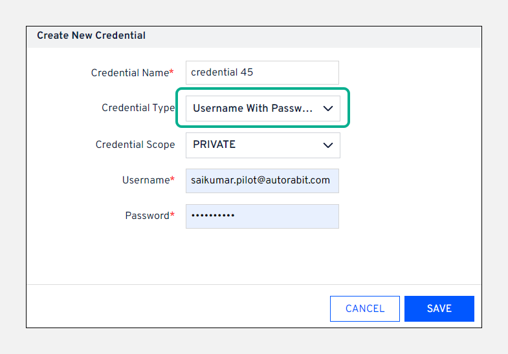Image resolution: width=508 pixels, height=354 pixels.
Task: Click the red asterisk after Credential Name
Action: (172, 72)
